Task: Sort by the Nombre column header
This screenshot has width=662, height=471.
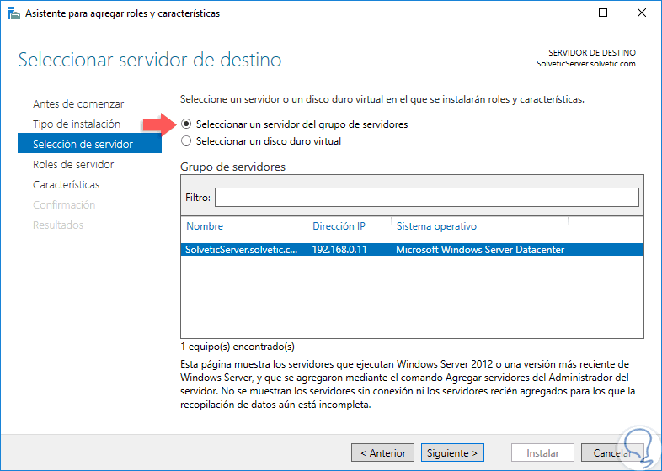Action: (x=205, y=226)
